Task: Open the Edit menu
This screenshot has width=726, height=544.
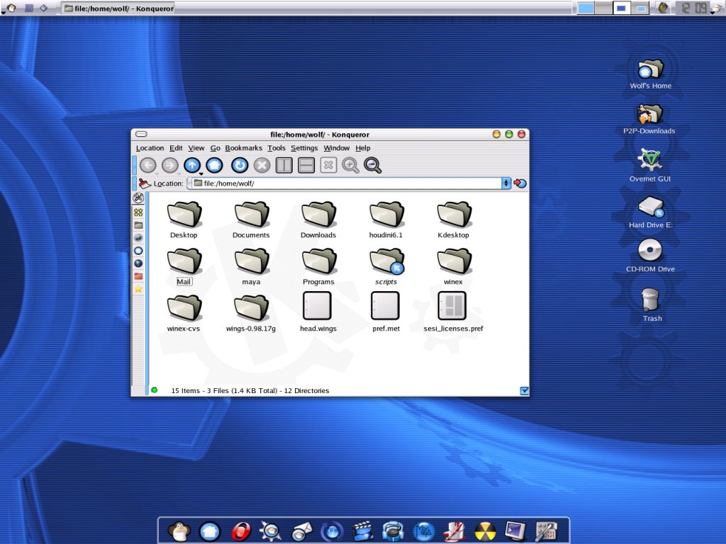Action: click(x=176, y=148)
